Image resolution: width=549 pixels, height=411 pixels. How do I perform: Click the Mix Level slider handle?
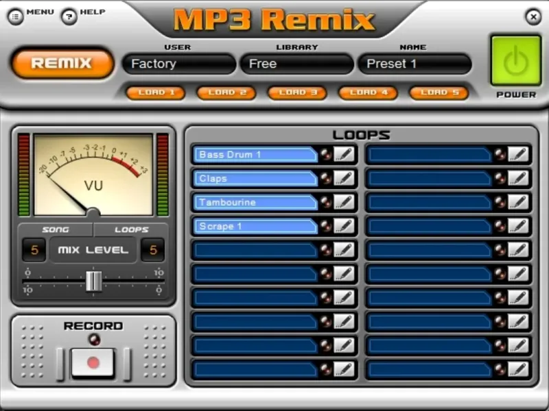pyautogui.click(x=94, y=281)
